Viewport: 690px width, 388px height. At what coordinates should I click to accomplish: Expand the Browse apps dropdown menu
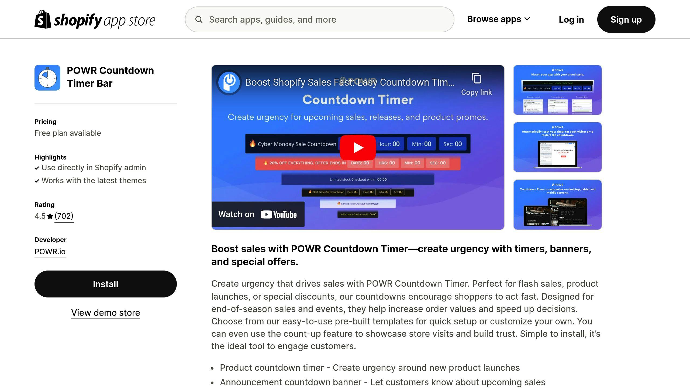pyautogui.click(x=499, y=19)
